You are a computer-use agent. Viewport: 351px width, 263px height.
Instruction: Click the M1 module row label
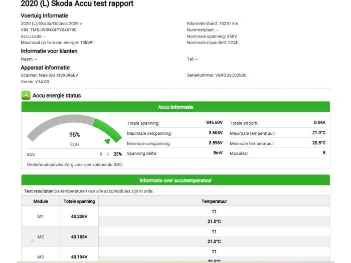41,216
